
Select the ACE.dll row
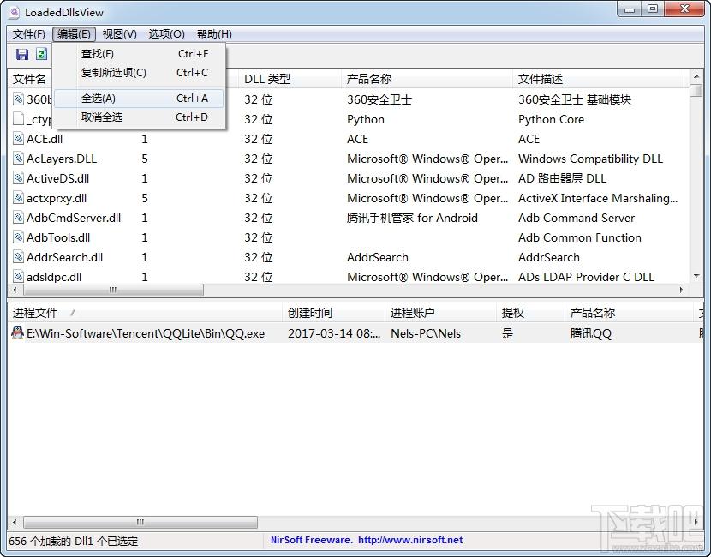click(349, 139)
